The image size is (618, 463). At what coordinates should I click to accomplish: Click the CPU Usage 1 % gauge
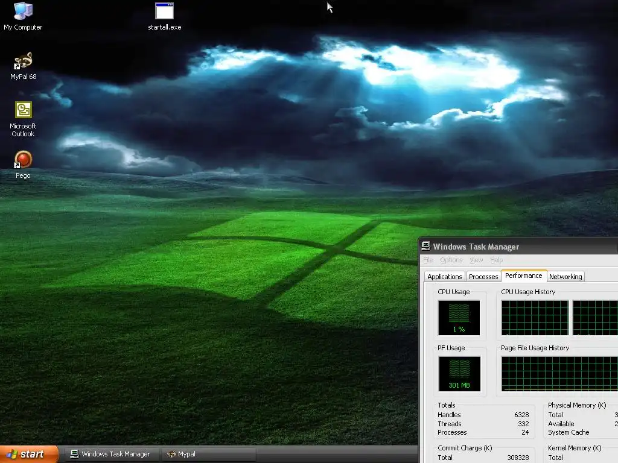[x=459, y=318]
